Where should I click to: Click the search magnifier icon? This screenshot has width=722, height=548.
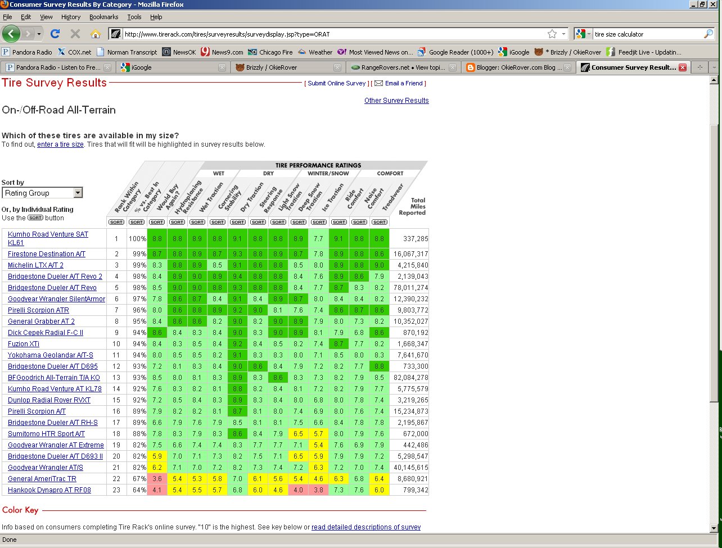tap(708, 34)
